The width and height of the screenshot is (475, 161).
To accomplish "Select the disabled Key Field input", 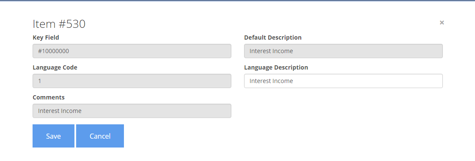I will tap(132, 51).
